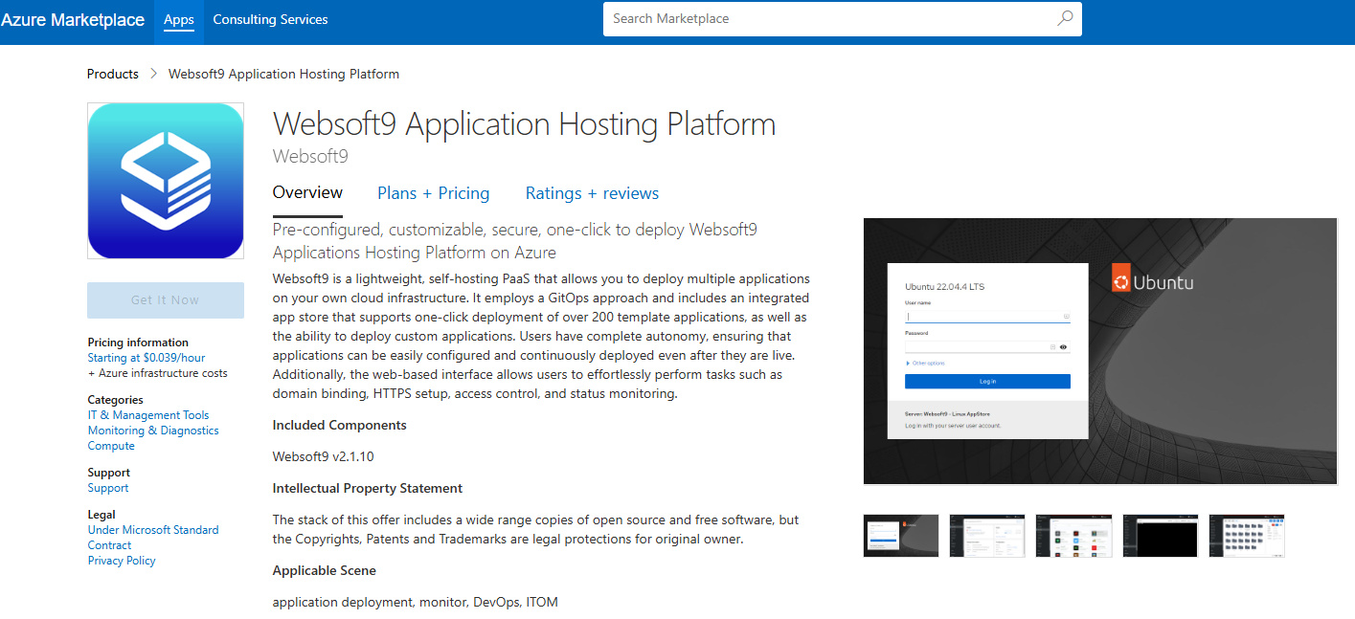Image resolution: width=1355 pixels, height=619 pixels.
Task: Open the Compute category link
Action: tap(110, 445)
